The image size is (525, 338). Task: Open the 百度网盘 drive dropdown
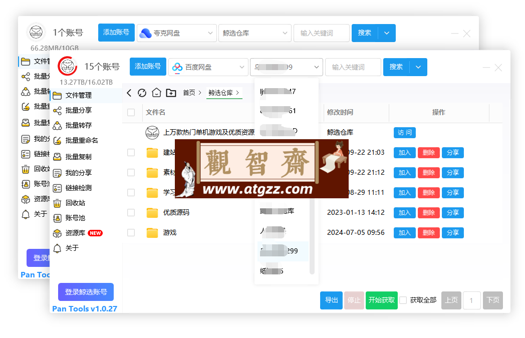(x=208, y=67)
